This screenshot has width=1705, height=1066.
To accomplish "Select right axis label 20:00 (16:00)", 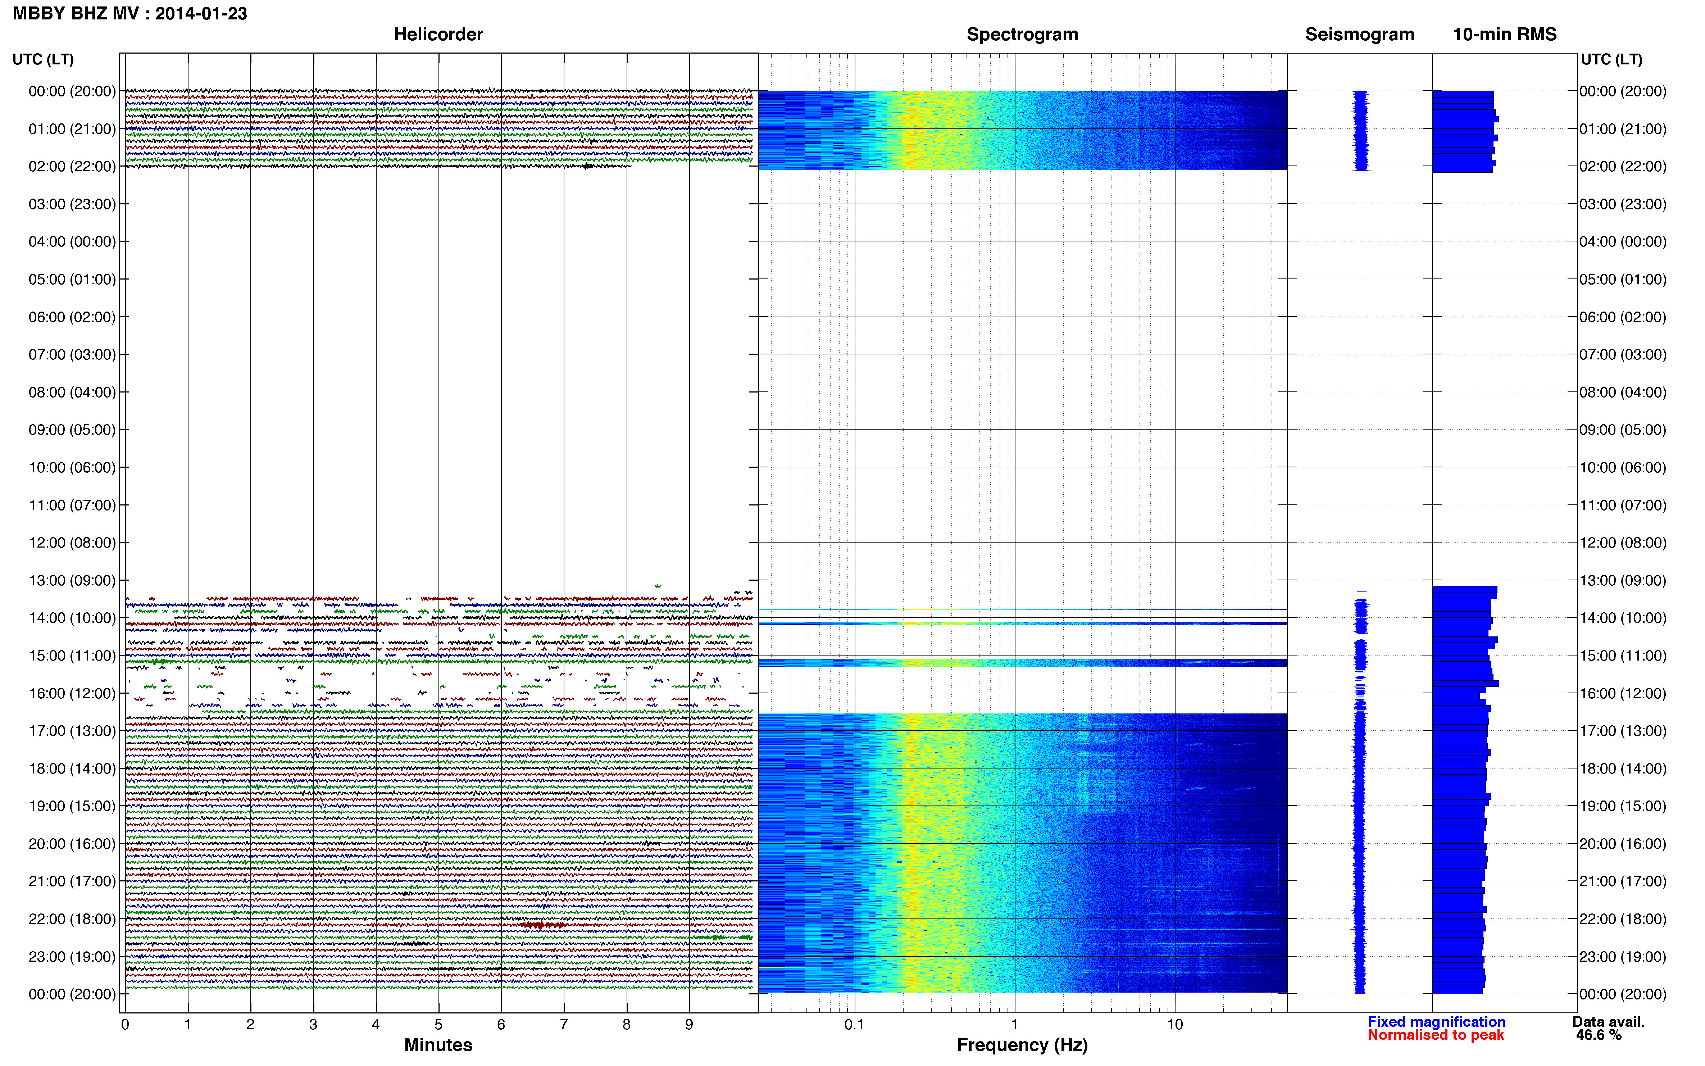I will point(1623,844).
